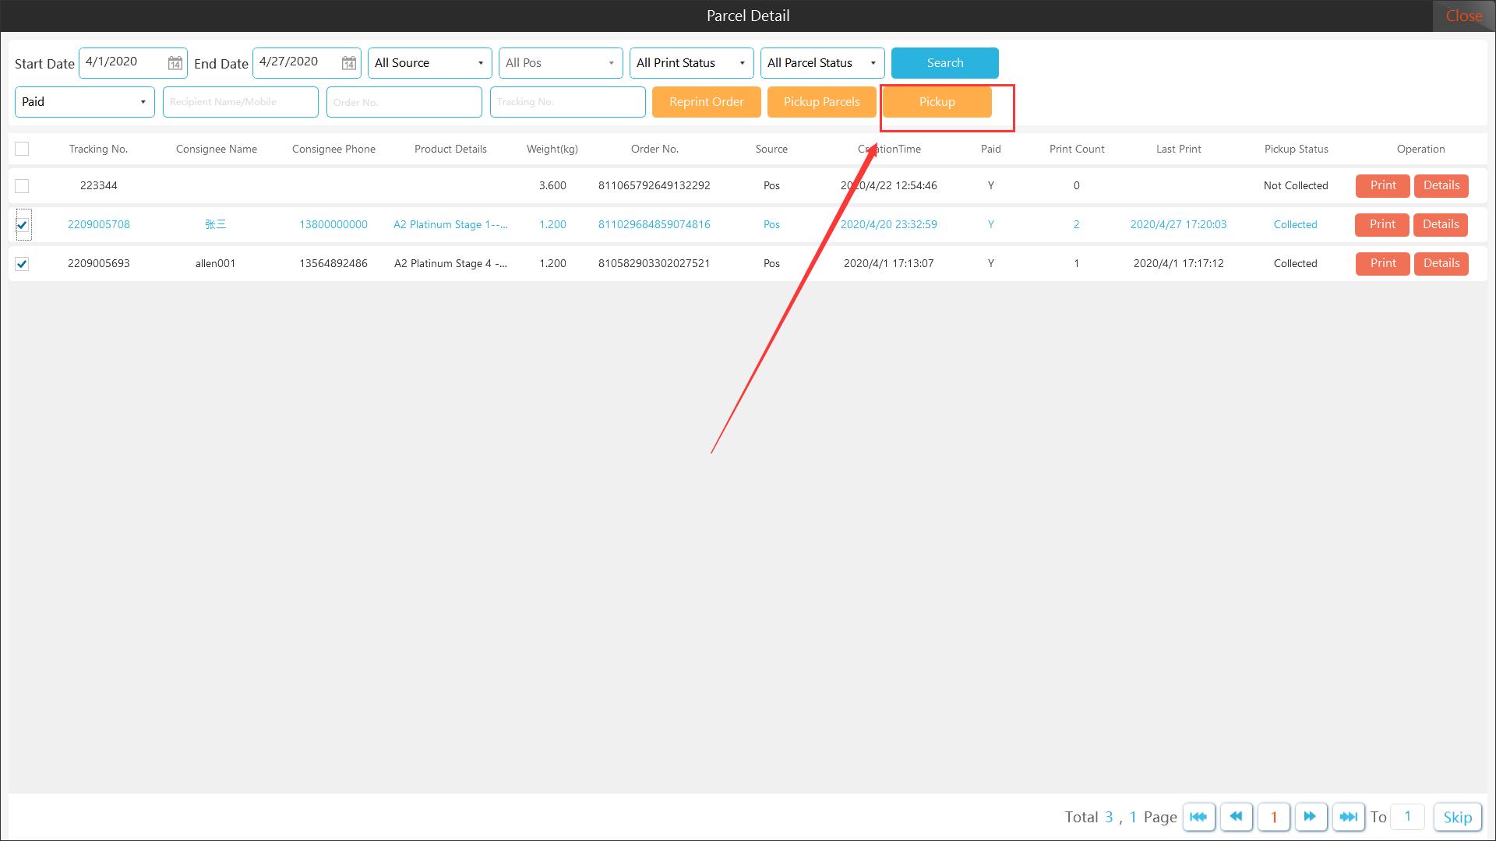Click the Reprint Order button
1496x841 pixels.
pos(706,102)
